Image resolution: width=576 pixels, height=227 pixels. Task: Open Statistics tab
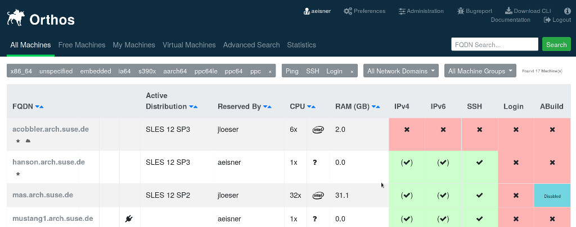click(301, 45)
